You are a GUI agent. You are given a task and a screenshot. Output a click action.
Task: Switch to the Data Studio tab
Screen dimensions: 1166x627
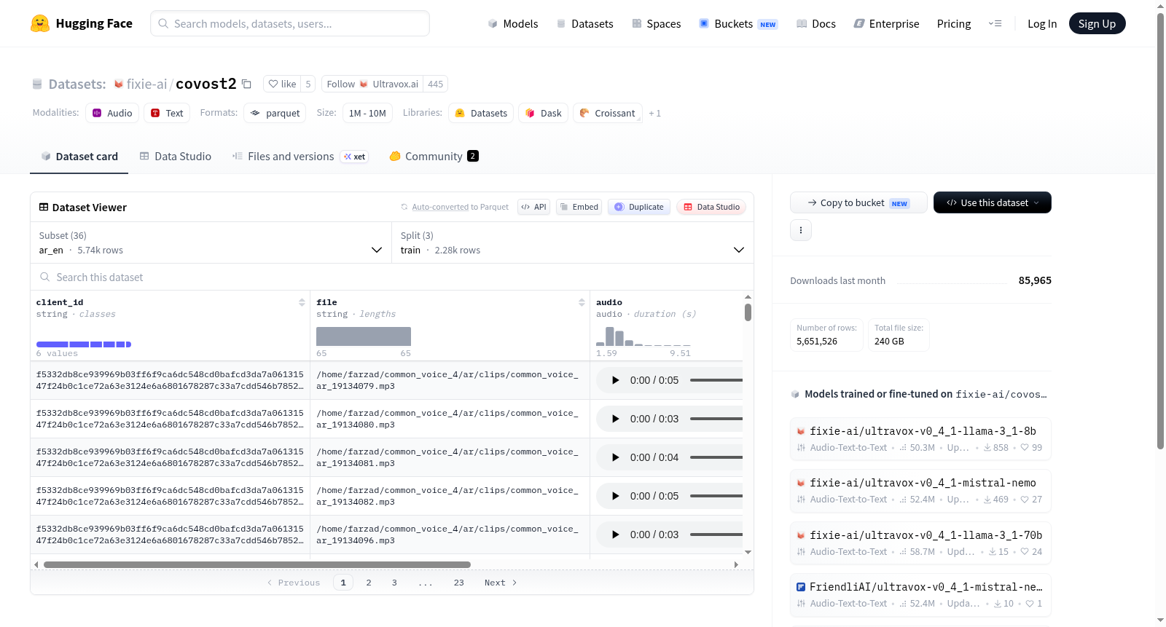[x=176, y=156]
